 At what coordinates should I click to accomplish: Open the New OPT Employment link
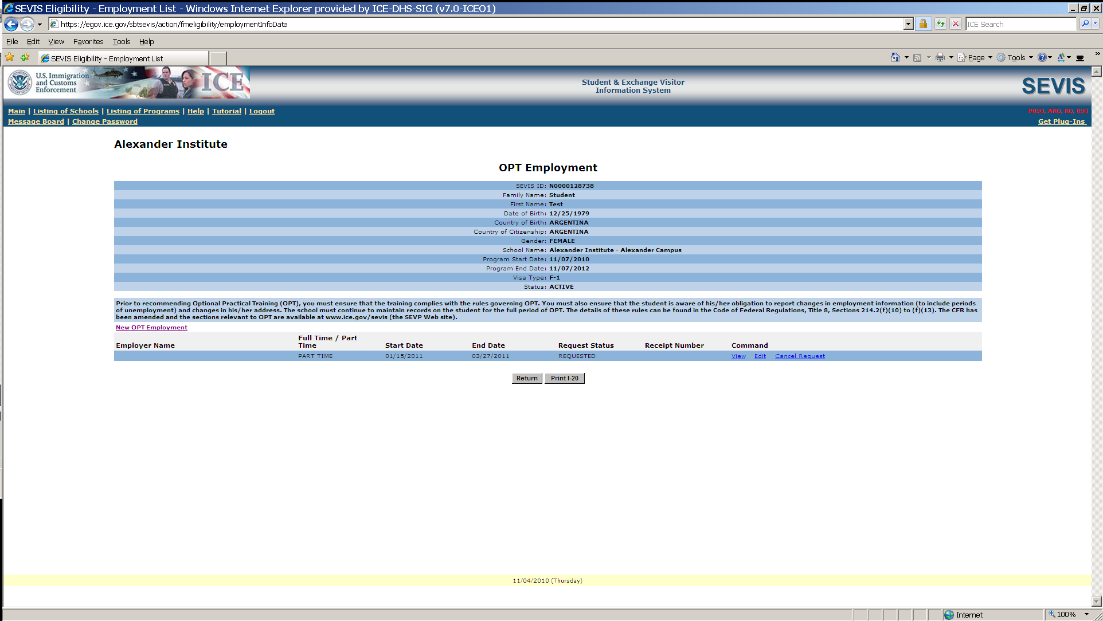point(151,328)
